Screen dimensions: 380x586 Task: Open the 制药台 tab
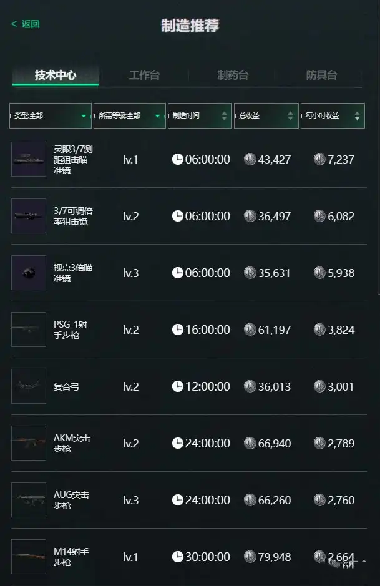233,75
